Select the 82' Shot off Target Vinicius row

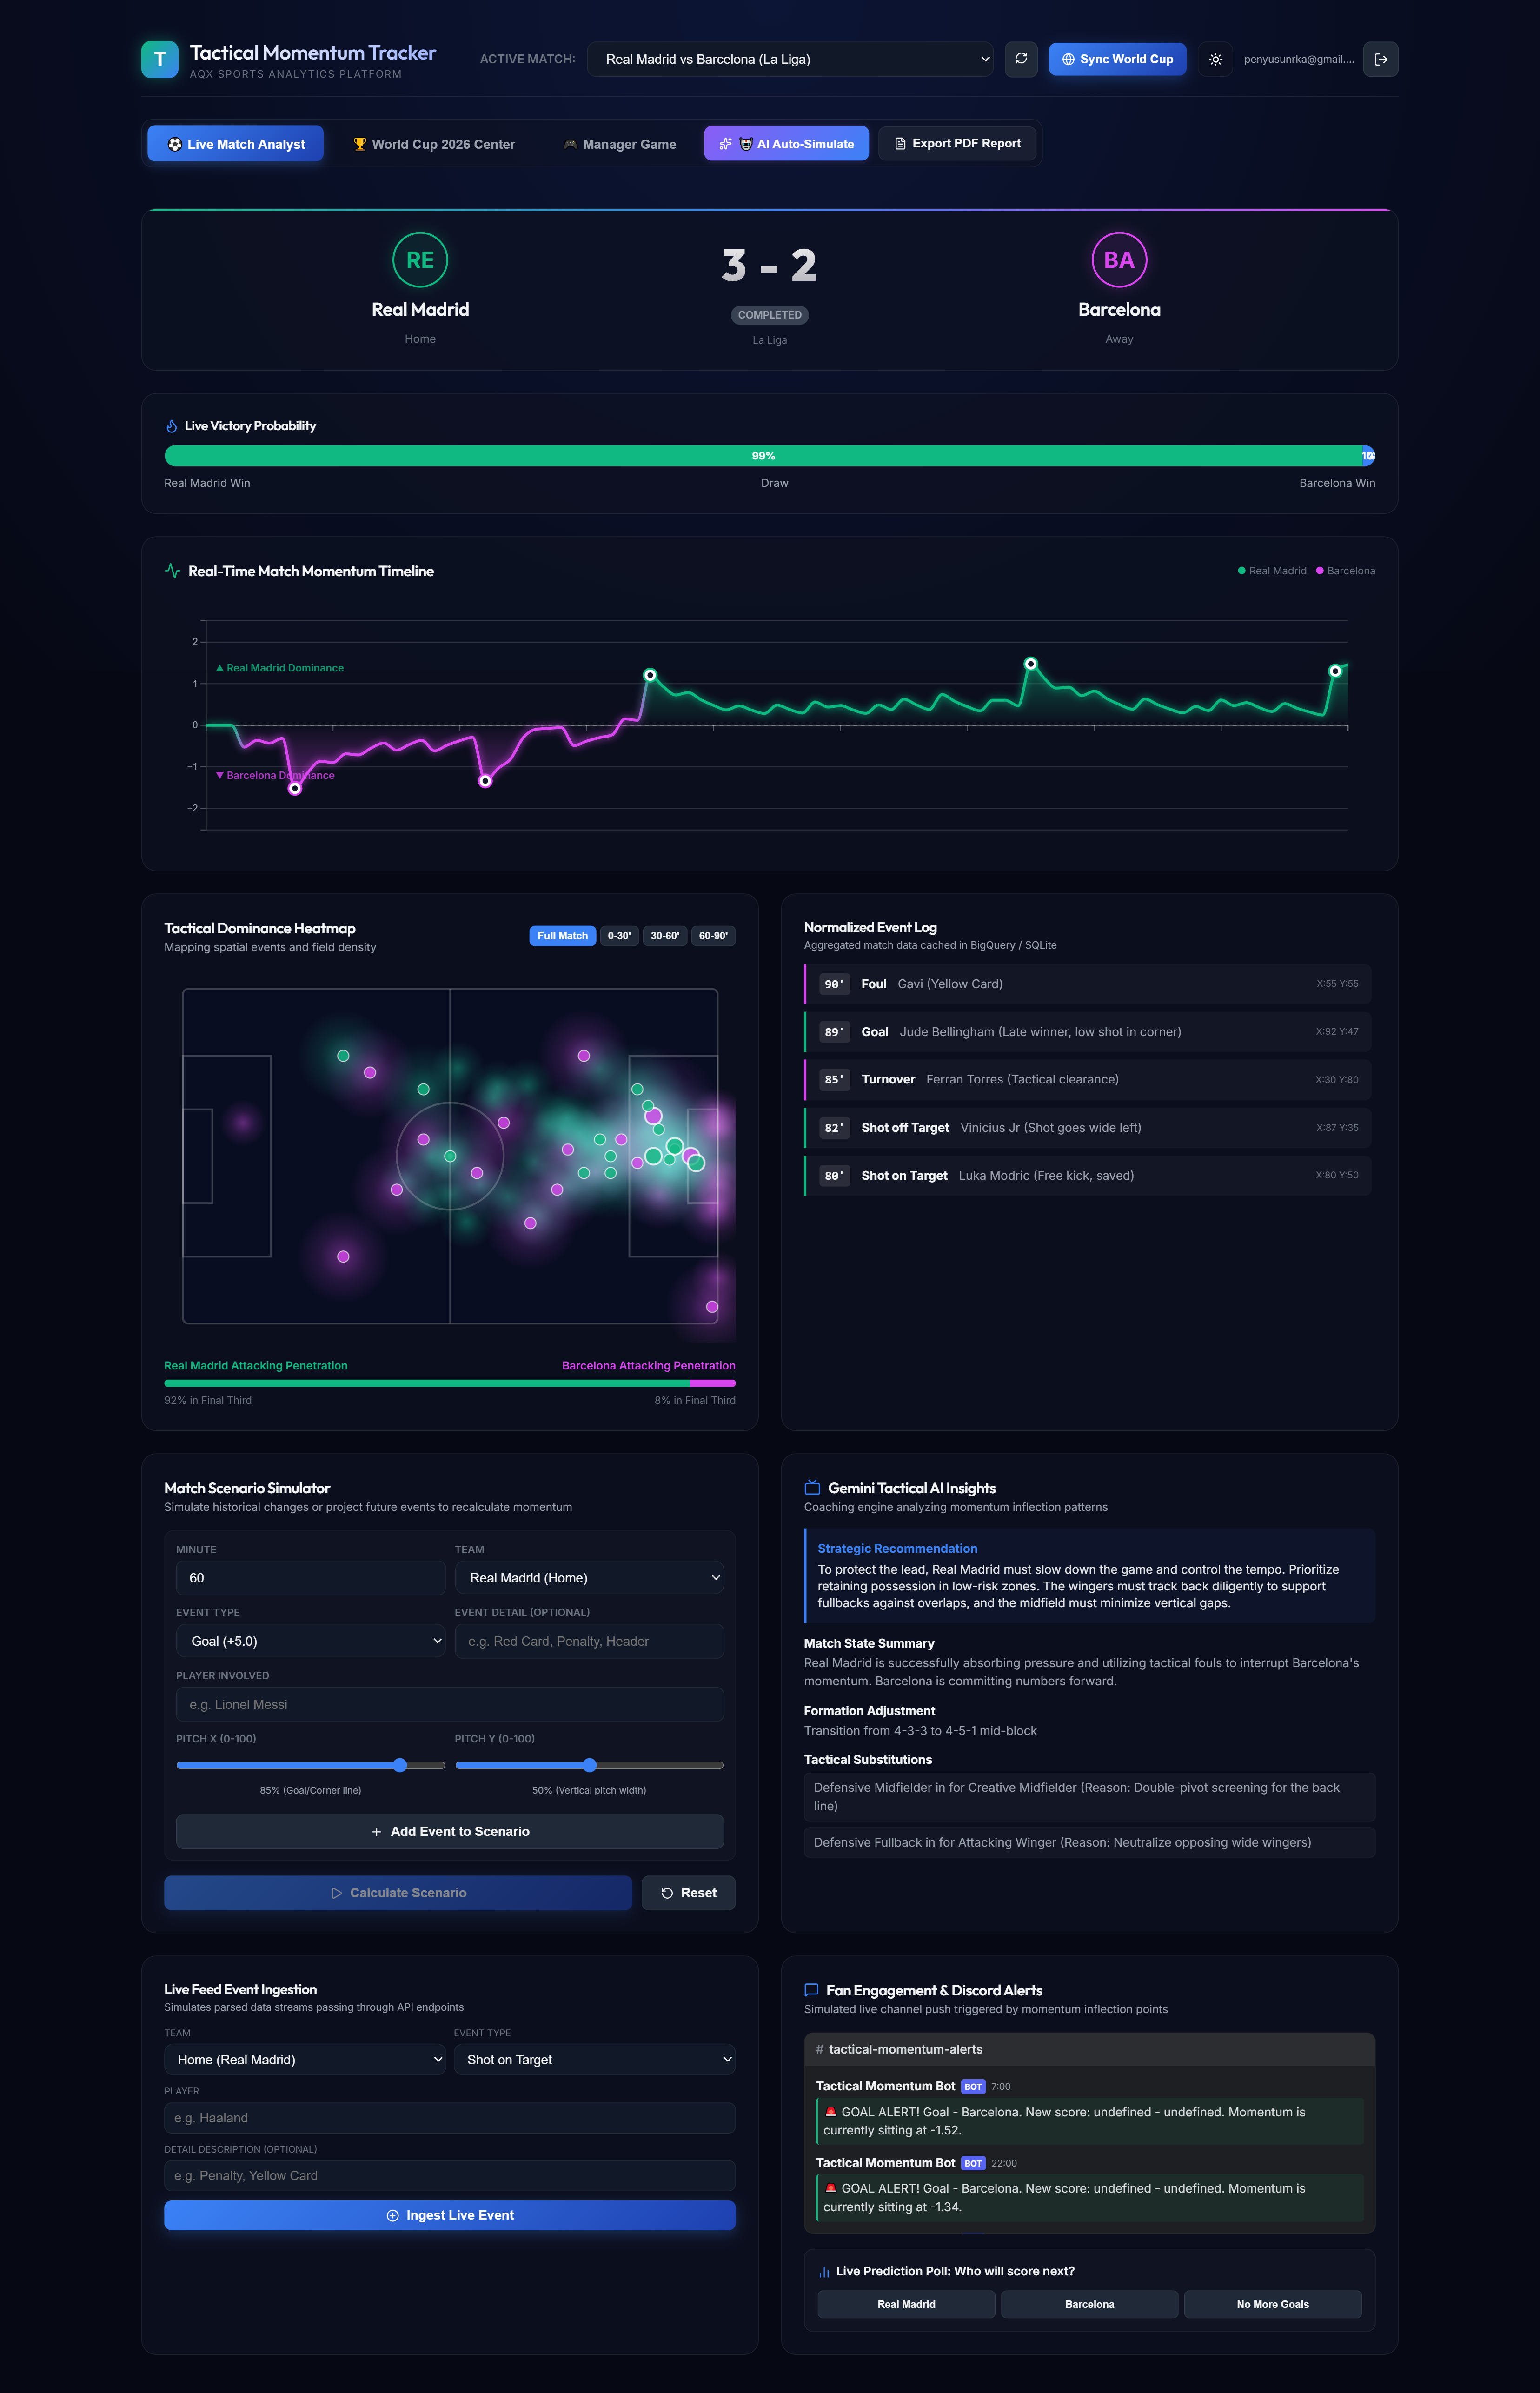[1088, 1128]
